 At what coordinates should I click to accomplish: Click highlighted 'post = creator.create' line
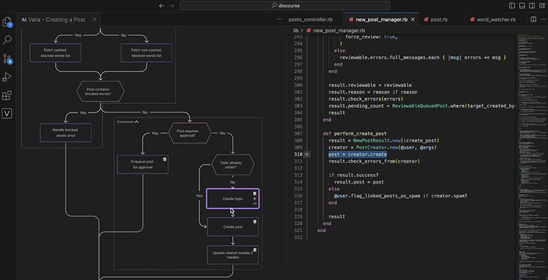(x=357, y=154)
